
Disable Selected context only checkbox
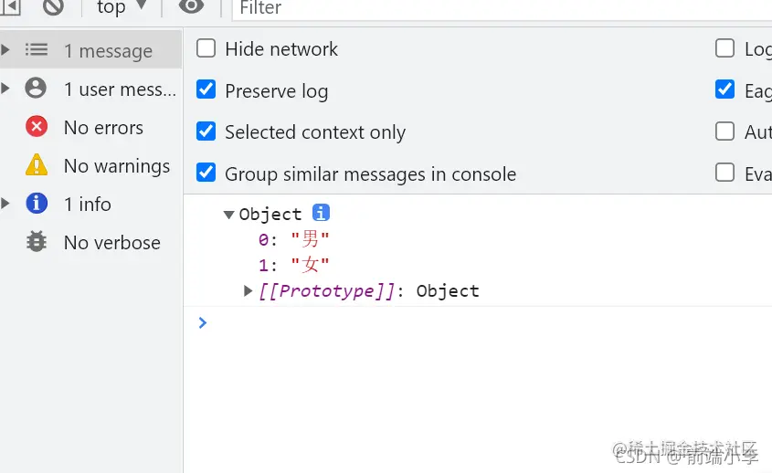(x=206, y=131)
